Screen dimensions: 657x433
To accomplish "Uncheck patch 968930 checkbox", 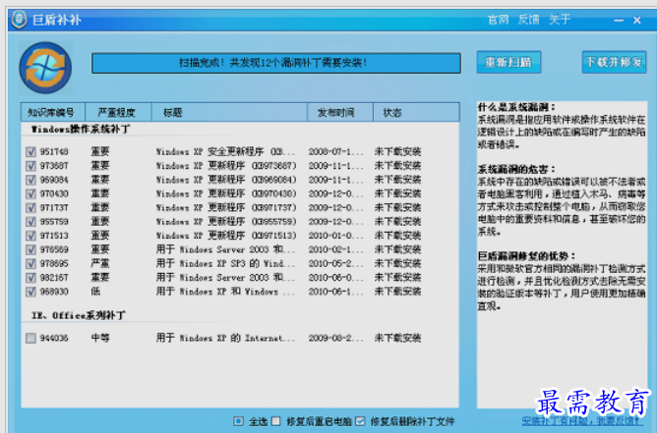I will [30, 292].
